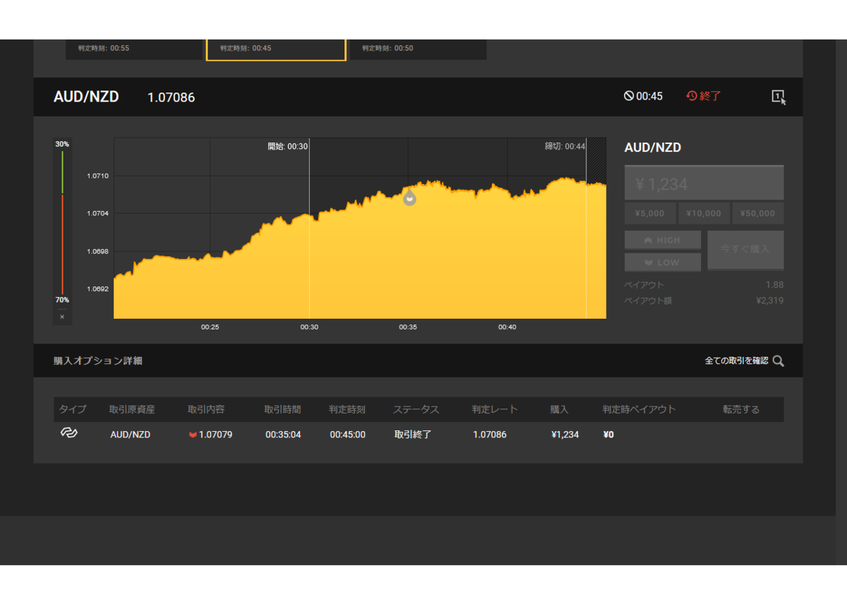Image resolution: width=847 pixels, height=604 pixels.
Task: Click the AUD/NZD asset cell in table
Action: pyautogui.click(x=131, y=435)
